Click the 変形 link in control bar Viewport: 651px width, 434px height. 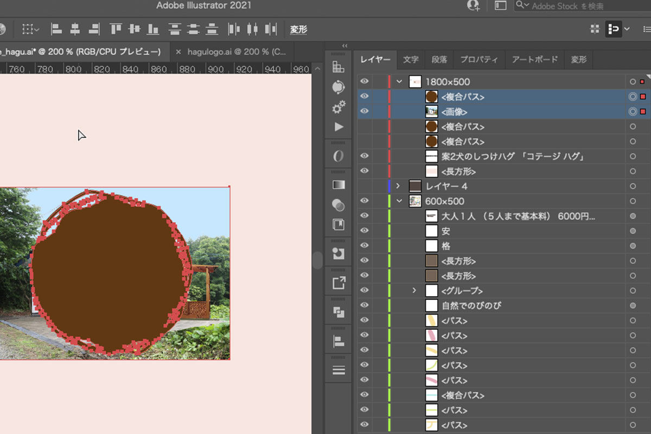(x=298, y=29)
